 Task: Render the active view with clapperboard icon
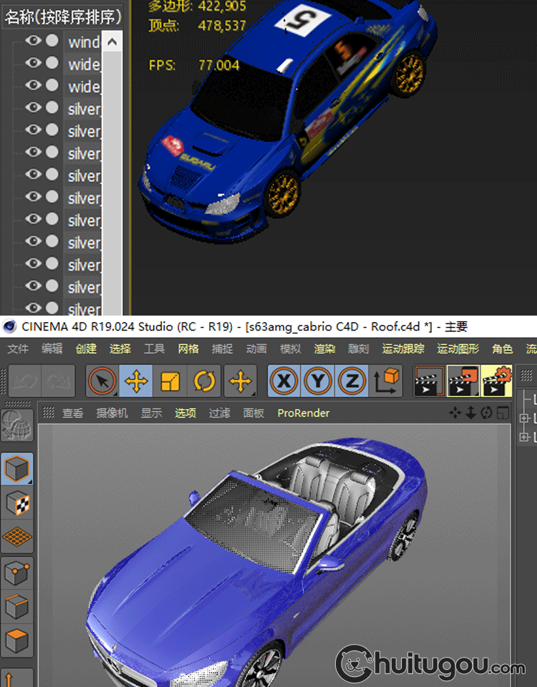pos(429,381)
